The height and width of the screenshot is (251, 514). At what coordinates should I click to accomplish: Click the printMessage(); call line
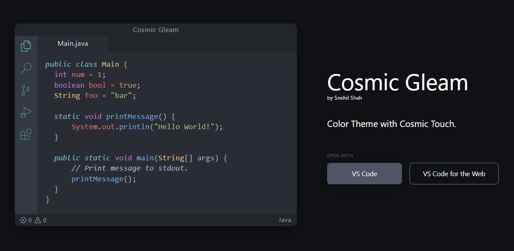click(103, 179)
